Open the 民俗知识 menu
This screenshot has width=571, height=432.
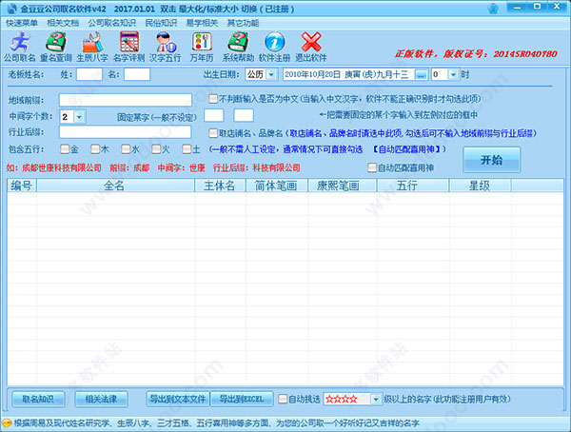click(x=161, y=23)
